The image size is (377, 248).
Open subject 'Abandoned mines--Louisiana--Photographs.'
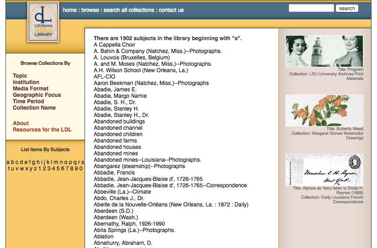coord(148,160)
